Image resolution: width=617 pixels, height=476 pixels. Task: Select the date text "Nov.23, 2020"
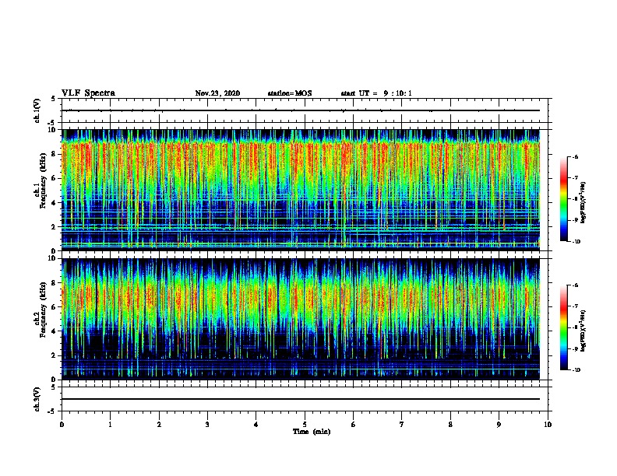click(217, 93)
